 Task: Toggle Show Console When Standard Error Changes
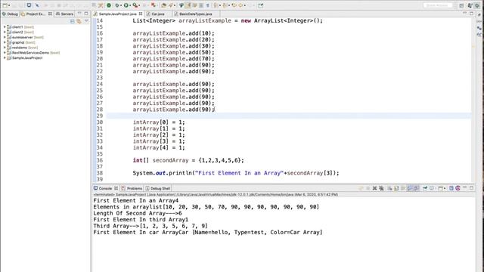417,188
